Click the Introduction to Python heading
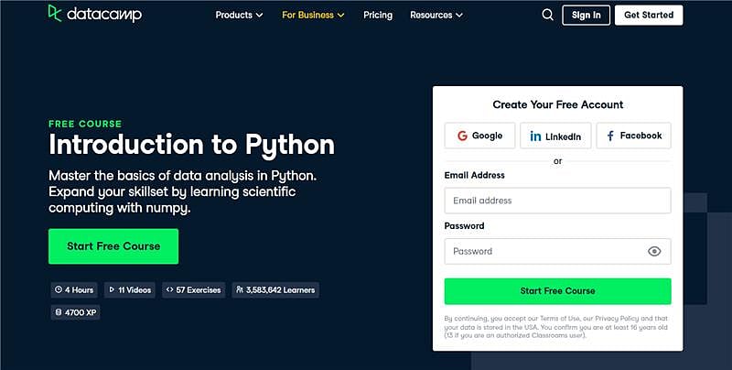 192,145
